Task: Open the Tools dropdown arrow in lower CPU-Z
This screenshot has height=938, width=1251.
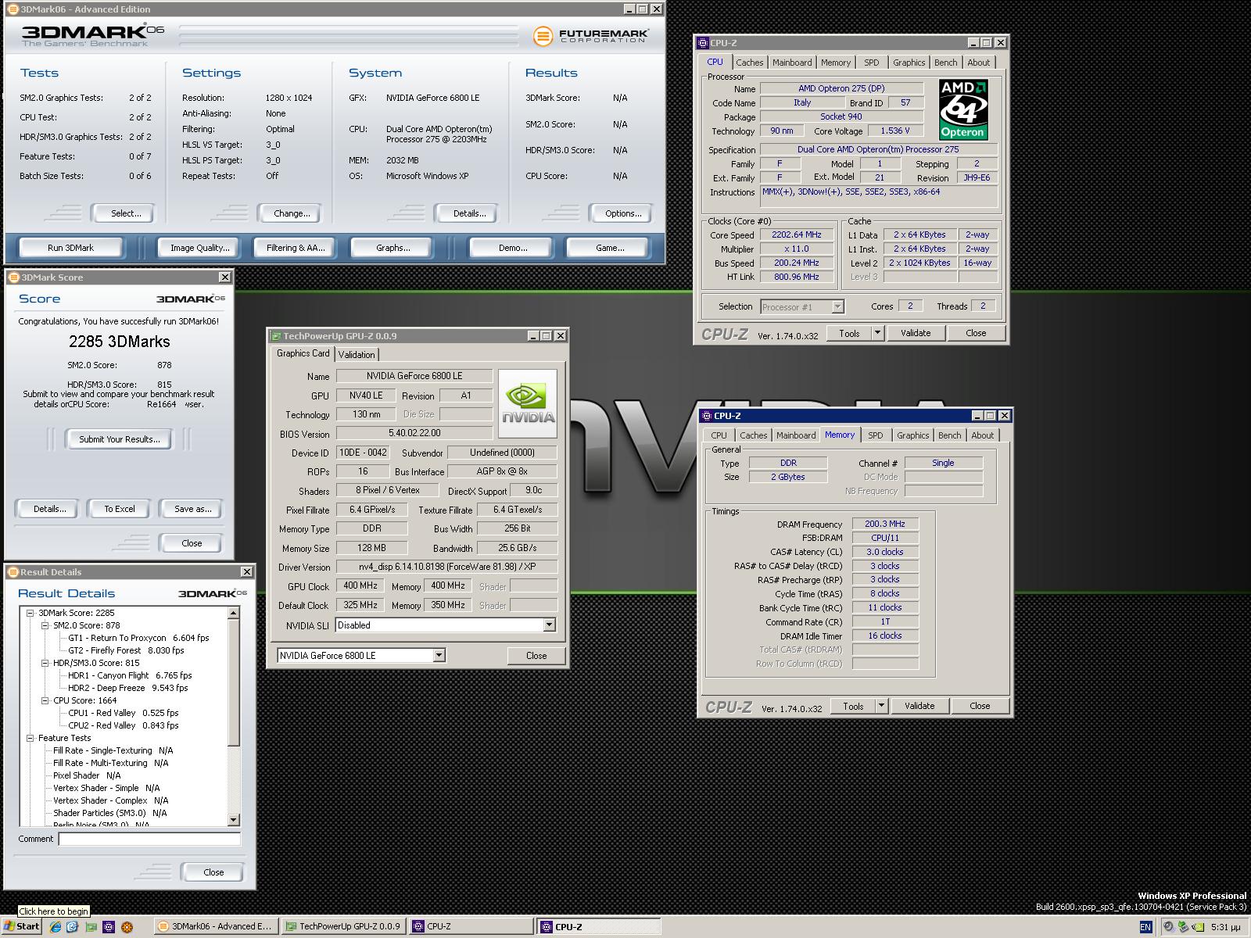Action: tap(881, 706)
